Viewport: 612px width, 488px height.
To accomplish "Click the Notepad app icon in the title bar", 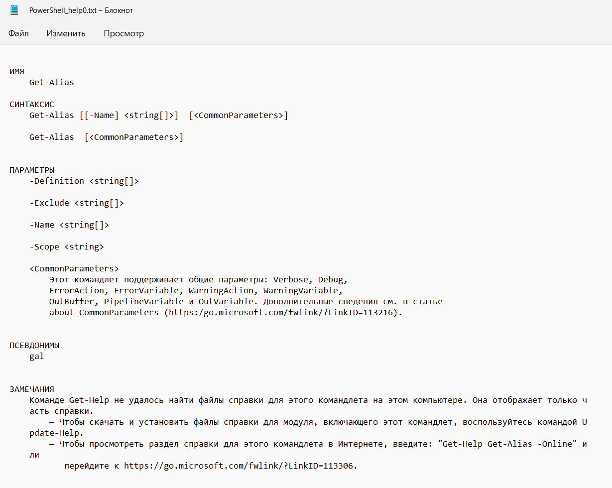I will [x=14, y=10].
